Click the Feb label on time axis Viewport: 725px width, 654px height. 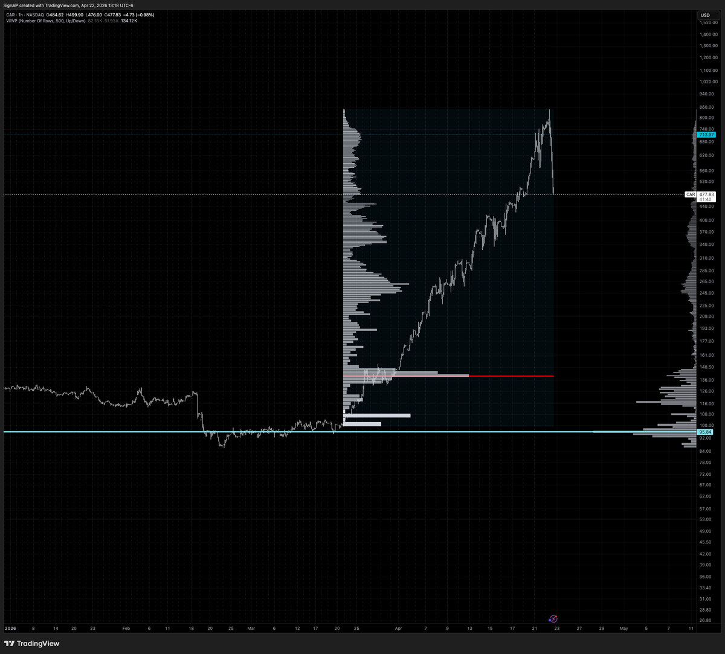tap(126, 628)
